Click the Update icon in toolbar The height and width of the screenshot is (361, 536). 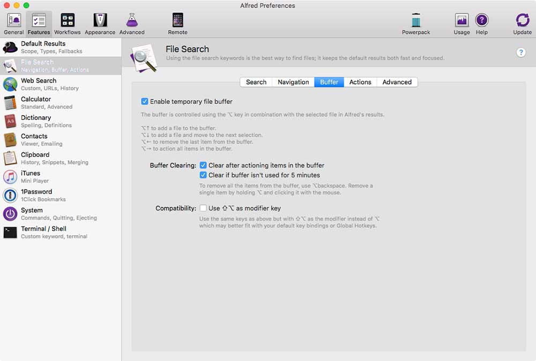click(x=522, y=21)
